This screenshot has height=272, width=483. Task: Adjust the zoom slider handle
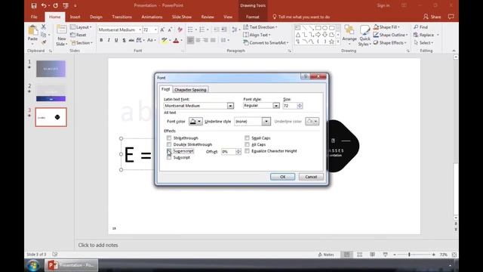[x=409, y=255]
